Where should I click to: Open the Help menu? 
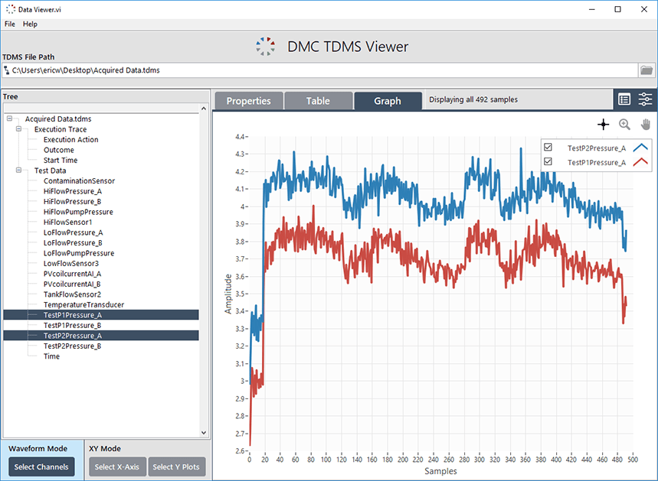(30, 24)
